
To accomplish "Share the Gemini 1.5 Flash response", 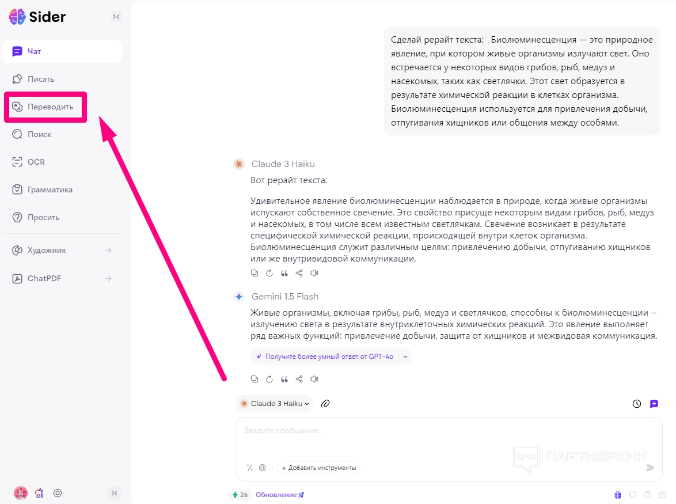I will pyautogui.click(x=299, y=379).
